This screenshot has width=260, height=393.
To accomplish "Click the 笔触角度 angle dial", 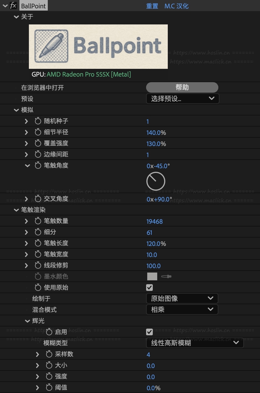I will tap(156, 181).
